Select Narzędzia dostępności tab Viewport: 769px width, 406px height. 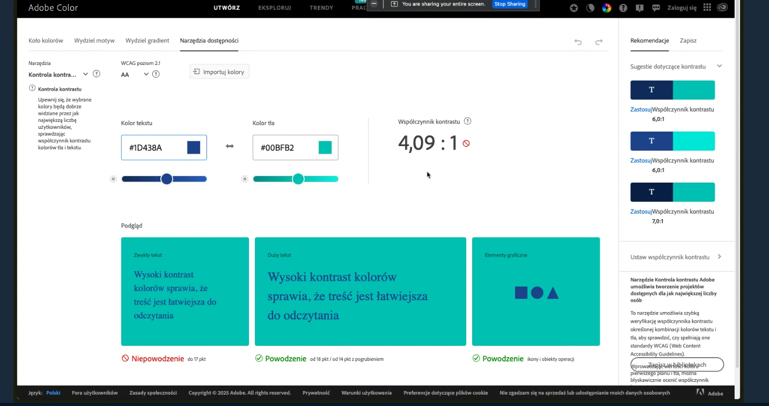tap(209, 40)
